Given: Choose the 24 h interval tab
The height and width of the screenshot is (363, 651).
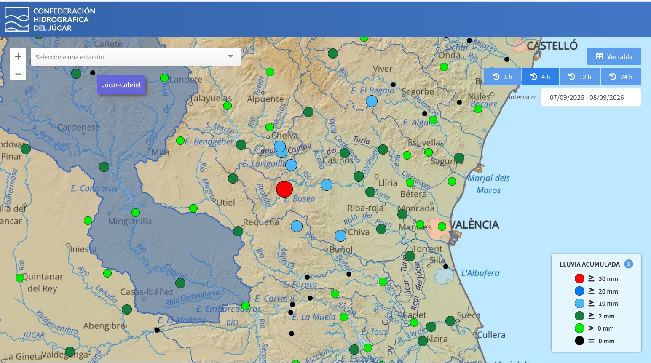Looking at the screenshot, I should [x=621, y=77].
